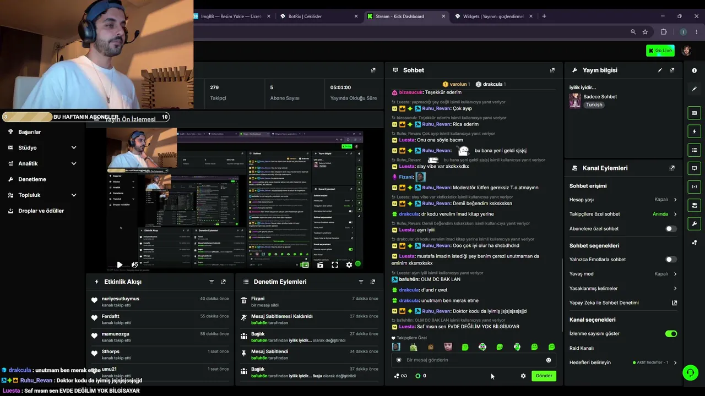This screenshot has width=705, height=396.
Task: Edit stream info with Yayın bilgisi pencil
Action: 660,70
